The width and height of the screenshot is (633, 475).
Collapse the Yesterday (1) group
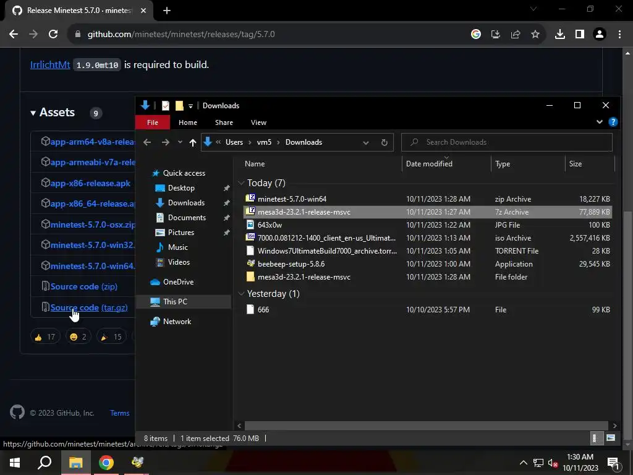click(242, 294)
